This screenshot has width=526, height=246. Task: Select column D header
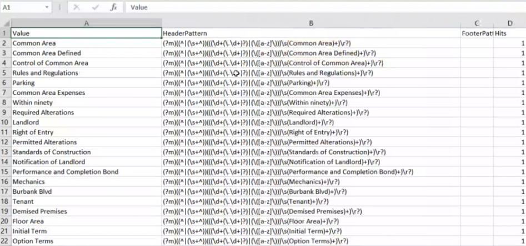[x=509, y=23]
